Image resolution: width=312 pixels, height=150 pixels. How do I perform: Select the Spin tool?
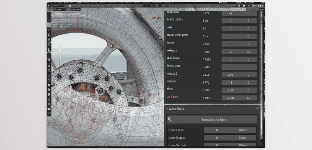point(49,90)
